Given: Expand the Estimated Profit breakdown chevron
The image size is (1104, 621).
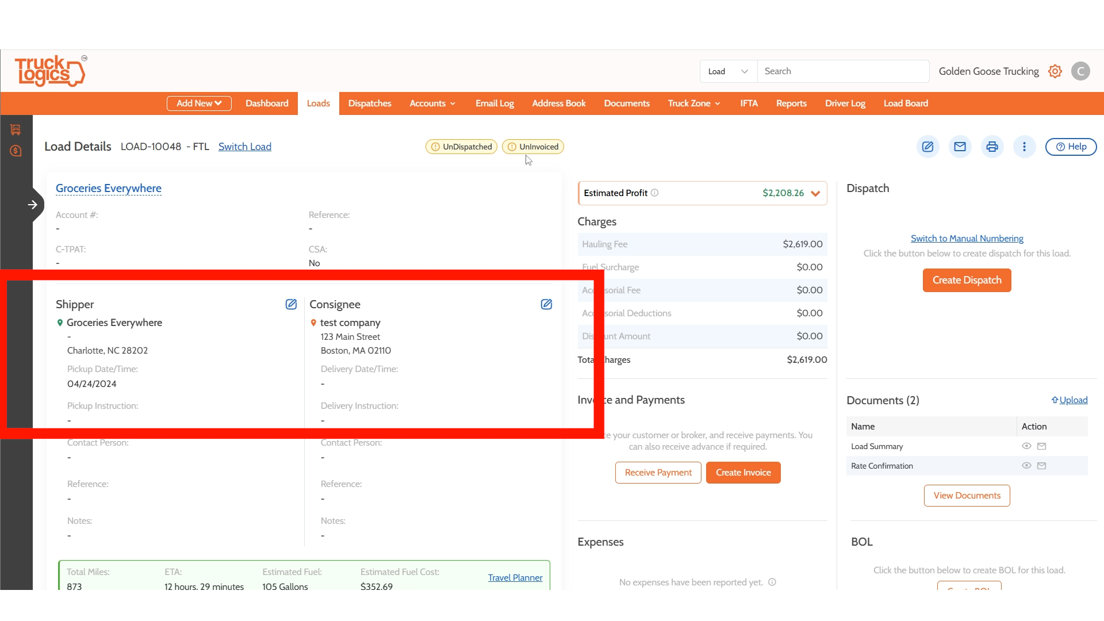Looking at the screenshot, I should tap(815, 193).
